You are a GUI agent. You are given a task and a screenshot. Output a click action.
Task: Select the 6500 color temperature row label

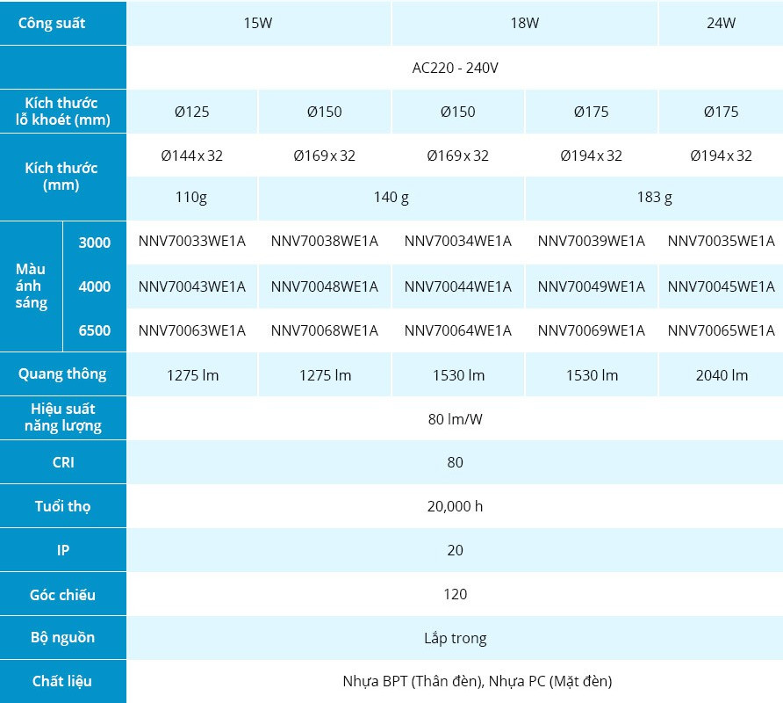(95, 330)
